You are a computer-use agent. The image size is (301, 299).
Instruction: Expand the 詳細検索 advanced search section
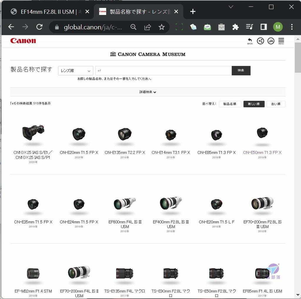[x=148, y=92]
